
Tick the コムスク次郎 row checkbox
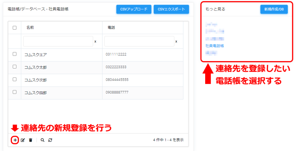(15, 79)
